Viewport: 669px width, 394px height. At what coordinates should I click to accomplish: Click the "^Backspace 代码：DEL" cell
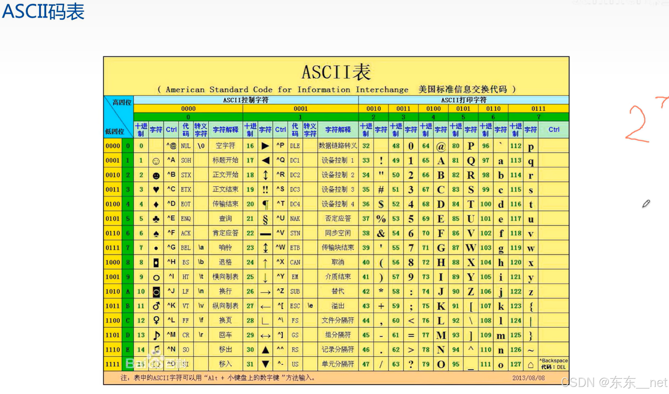[x=554, y=364]
